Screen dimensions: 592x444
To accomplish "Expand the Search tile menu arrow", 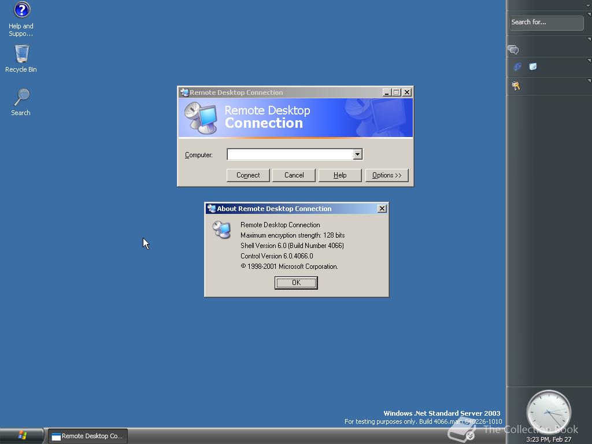I will 589,14.
